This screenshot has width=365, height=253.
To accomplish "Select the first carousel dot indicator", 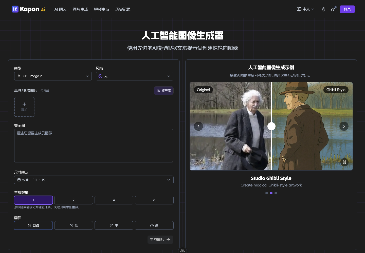I will pyautogui.click(x=267, y=193).
